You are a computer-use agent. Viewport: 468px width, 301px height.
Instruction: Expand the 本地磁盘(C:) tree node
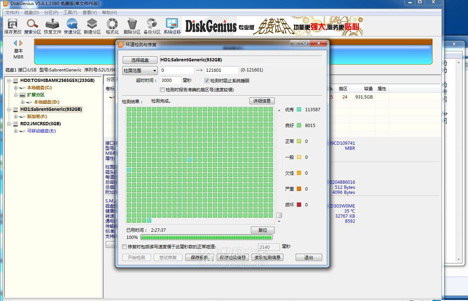click(x=16, y=88)
